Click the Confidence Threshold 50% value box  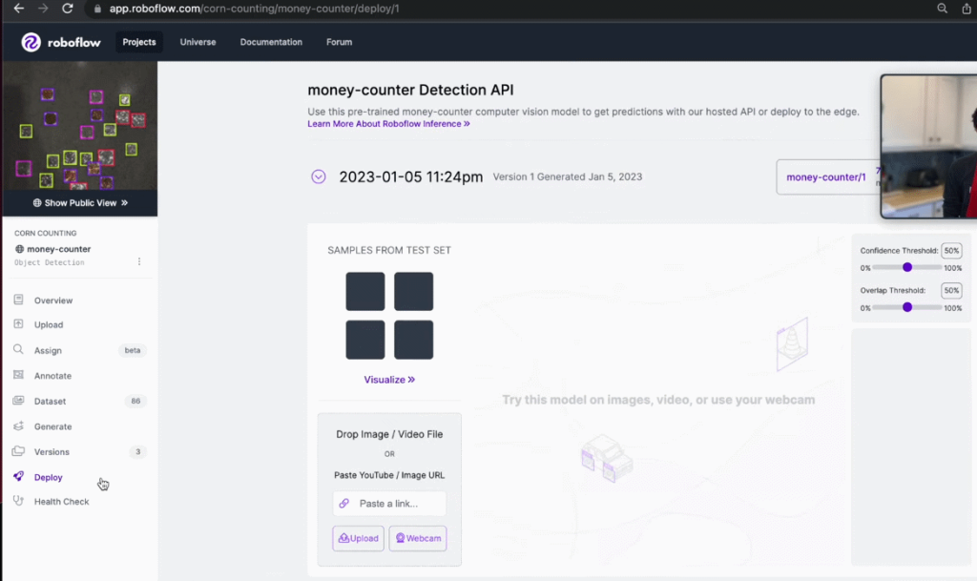point(951,250)
